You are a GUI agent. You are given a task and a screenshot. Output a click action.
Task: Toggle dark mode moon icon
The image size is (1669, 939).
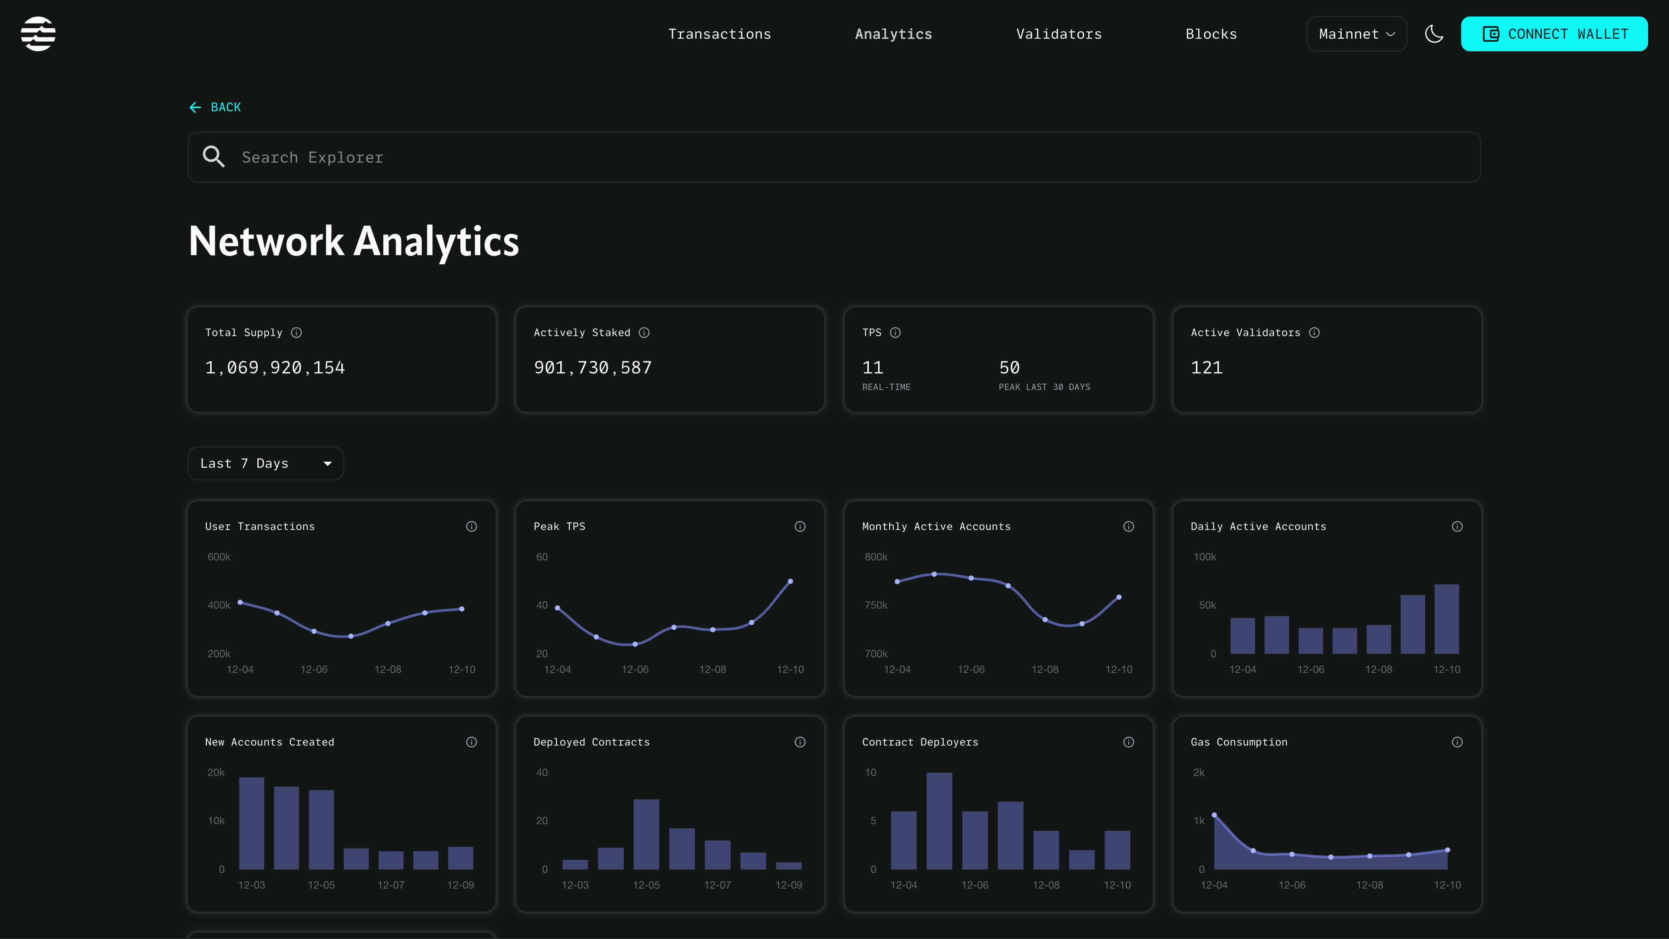pos(1434,34)
